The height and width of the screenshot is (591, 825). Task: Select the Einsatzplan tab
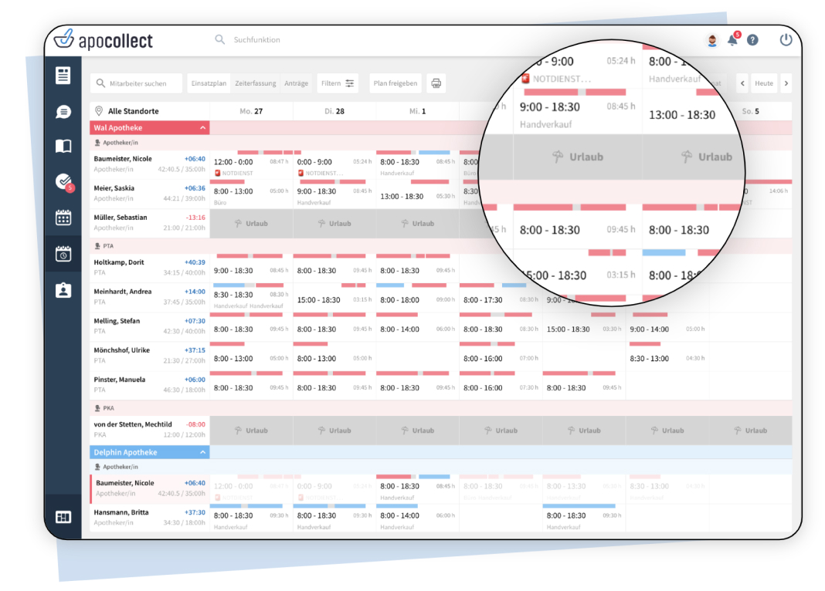[x=209, y=83]
